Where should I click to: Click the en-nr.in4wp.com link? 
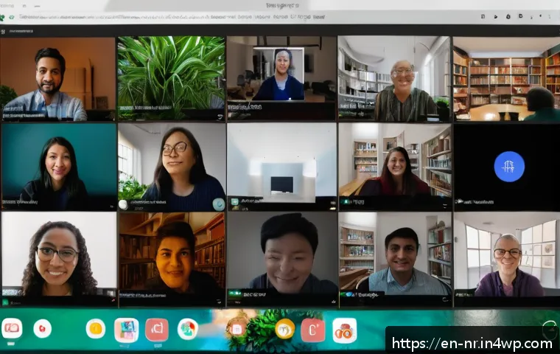(472, 344)
